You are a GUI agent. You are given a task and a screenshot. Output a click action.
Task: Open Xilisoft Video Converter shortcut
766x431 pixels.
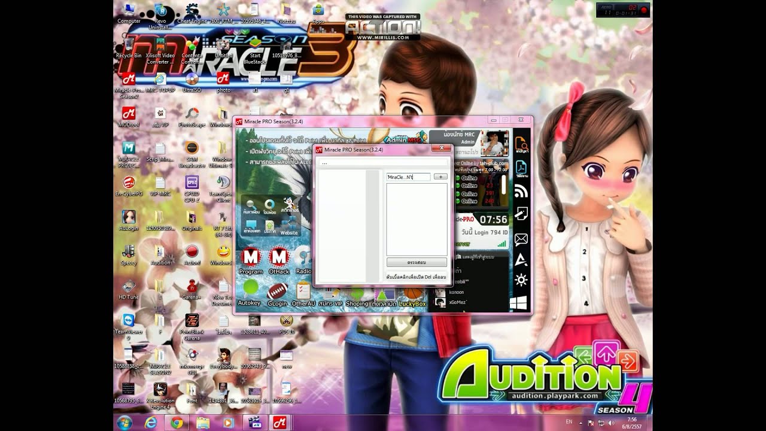tap(160, 50)
